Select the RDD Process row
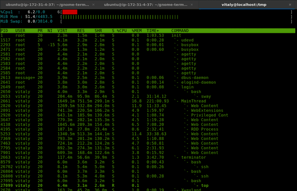Viewport: 297px width, 191px height. tap(148, 129)
